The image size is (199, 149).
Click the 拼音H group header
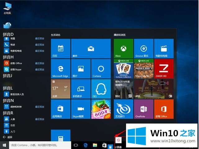click(x=8, y=57)
